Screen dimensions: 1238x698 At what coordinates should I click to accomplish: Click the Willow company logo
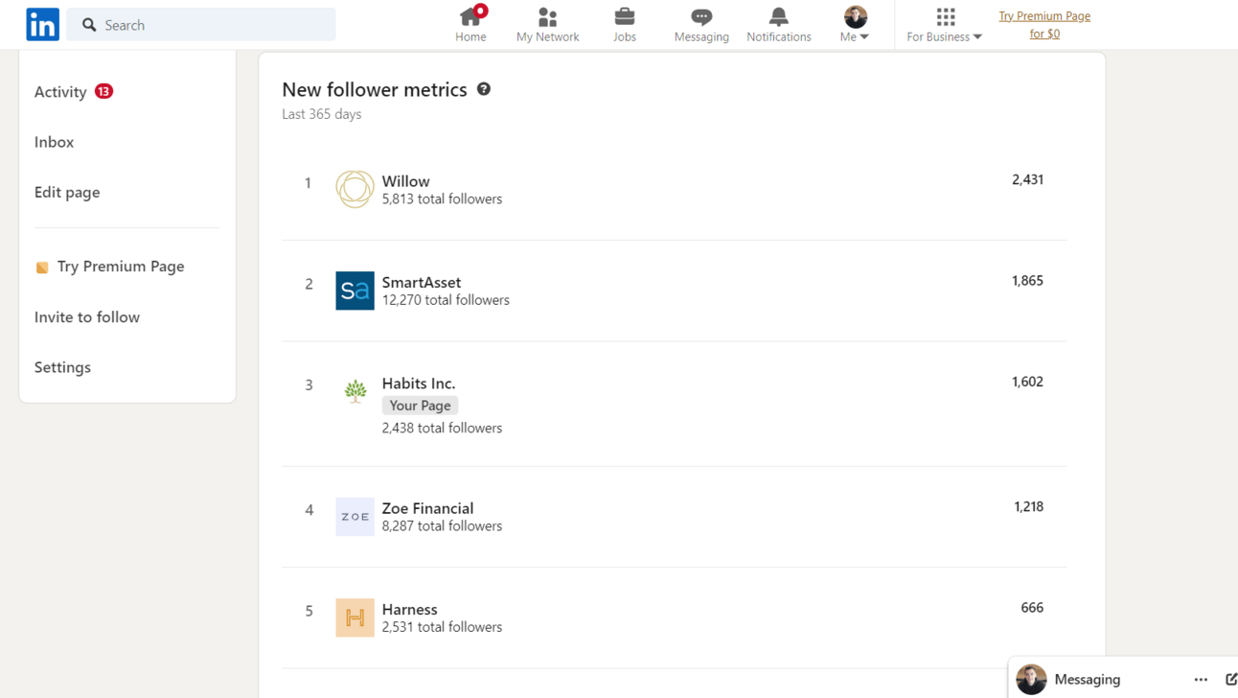(x=355, y=189)
